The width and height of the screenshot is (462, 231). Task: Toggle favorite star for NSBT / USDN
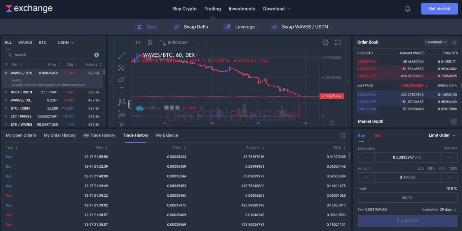tap(6, 92)
